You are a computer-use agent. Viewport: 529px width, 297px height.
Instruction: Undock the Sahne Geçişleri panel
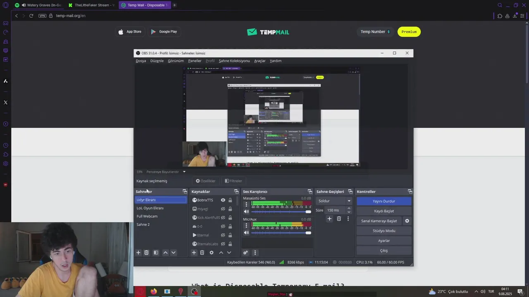(350, 191)
